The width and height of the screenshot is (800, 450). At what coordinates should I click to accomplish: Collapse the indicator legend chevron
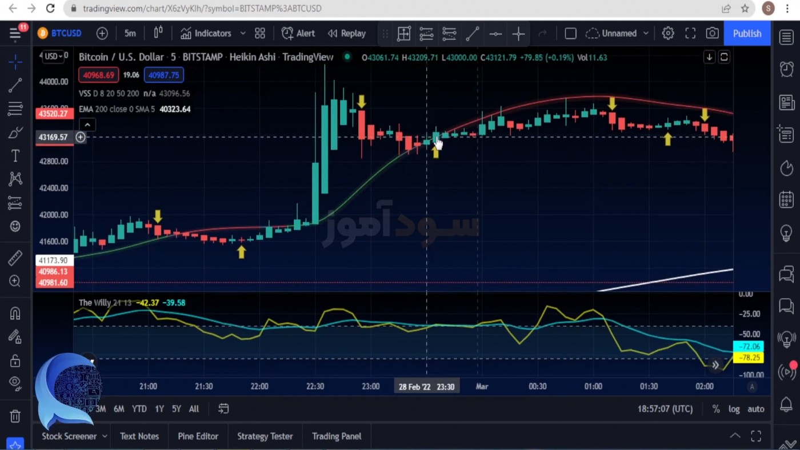tap(87, 124)
